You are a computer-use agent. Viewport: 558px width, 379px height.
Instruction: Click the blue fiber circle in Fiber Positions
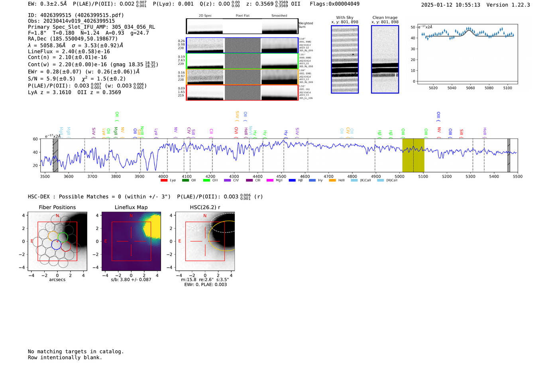pyautogui.click(x=56, y=245)
